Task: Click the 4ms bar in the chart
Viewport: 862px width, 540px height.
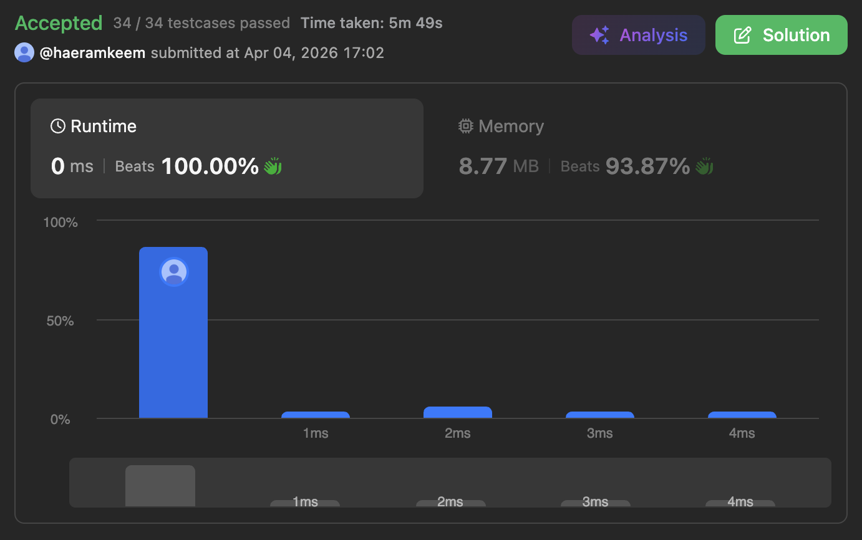Action: click(742, 415)
